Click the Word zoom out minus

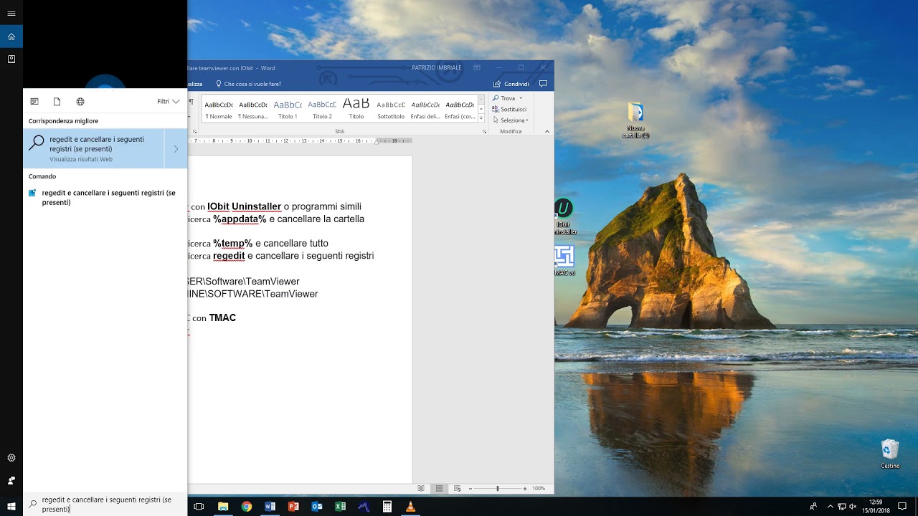click(x=470, y=489)
